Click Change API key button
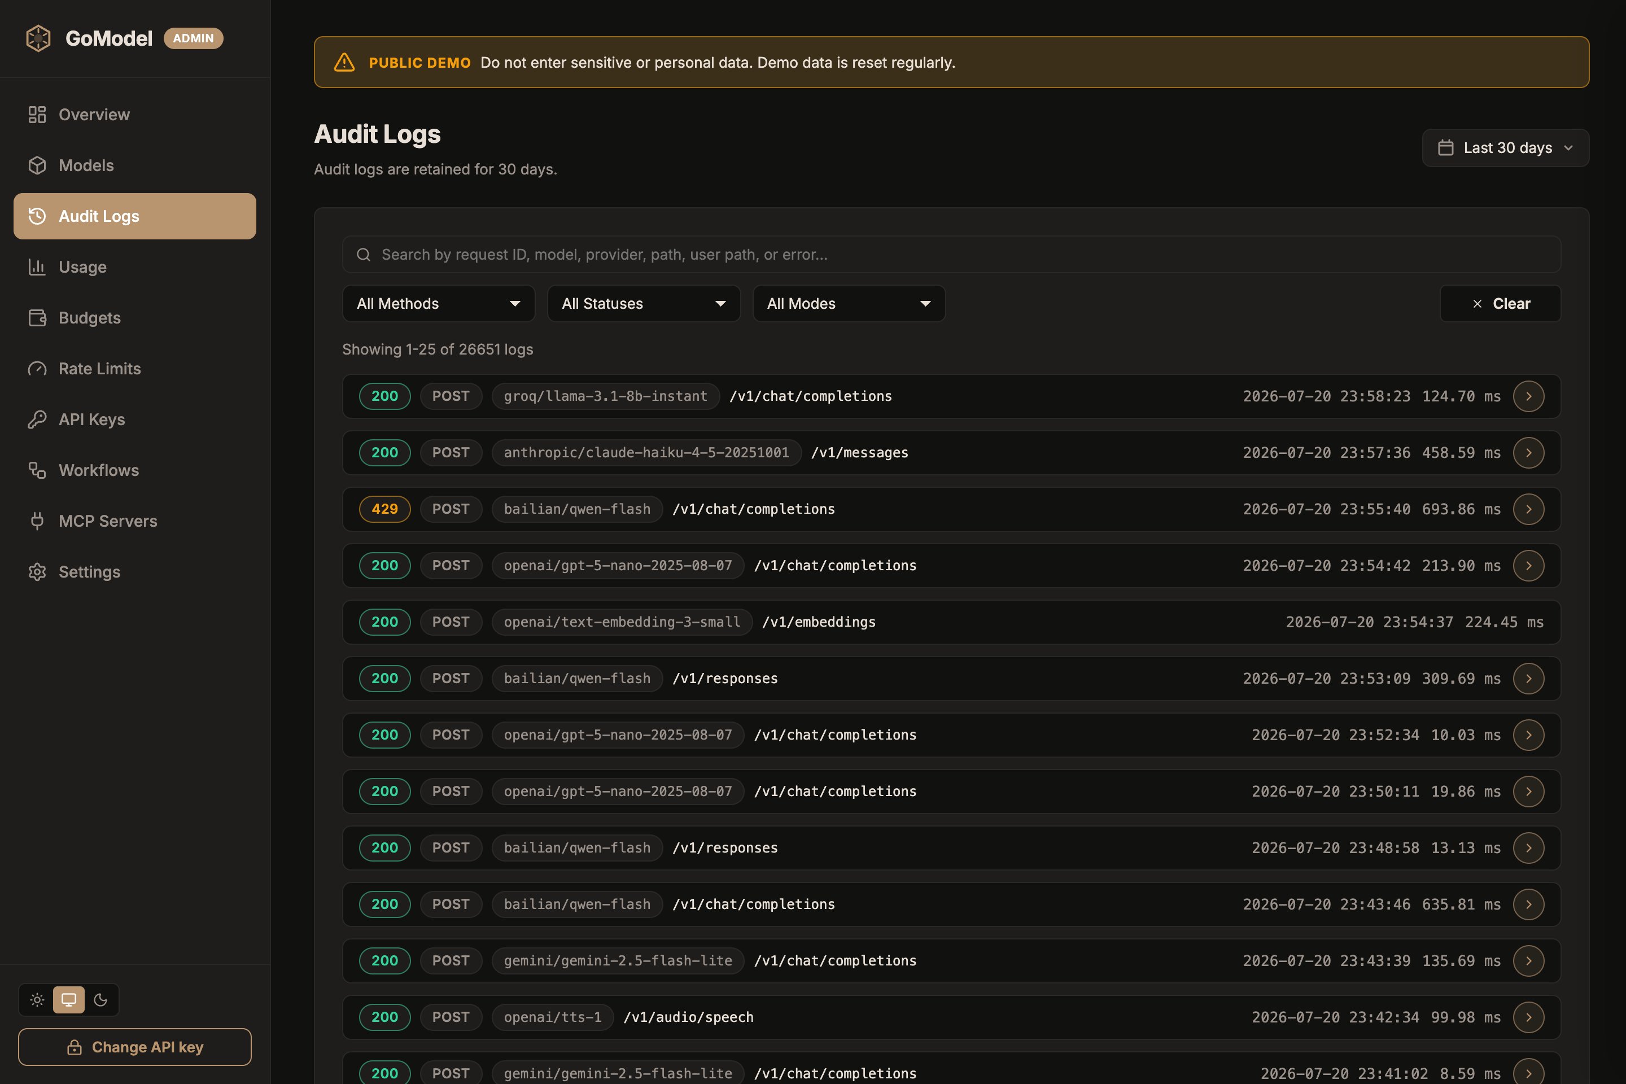Screen dimensions: 1626x1084 (x=135, y=1047)
